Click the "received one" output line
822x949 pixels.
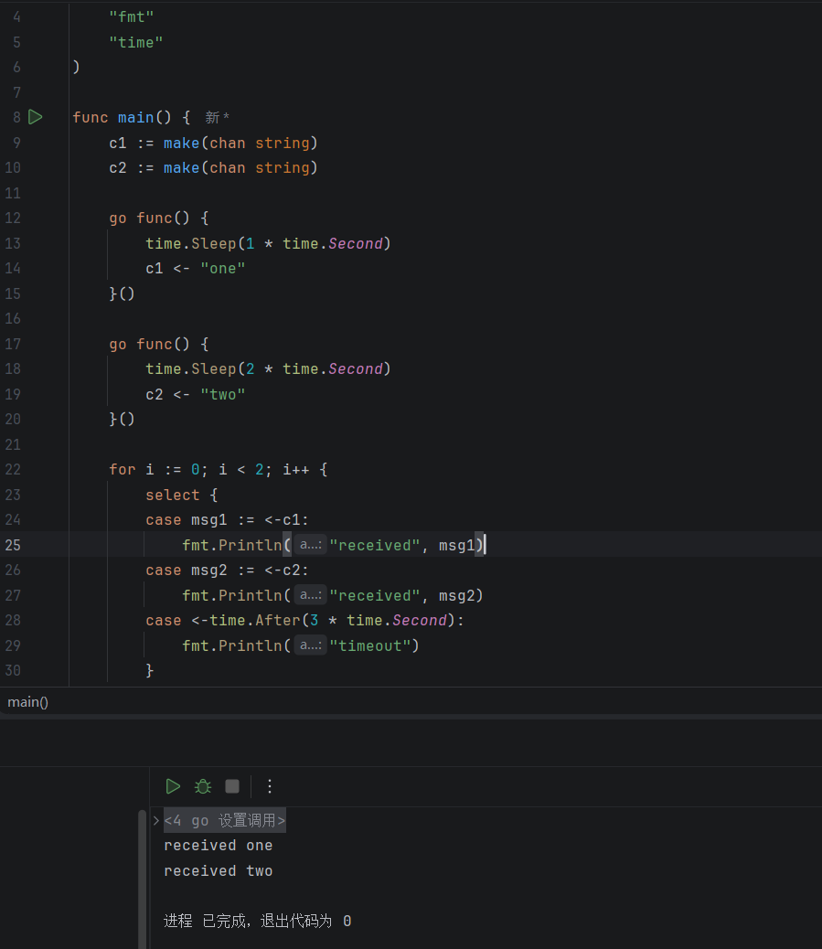tap(218, 846)
